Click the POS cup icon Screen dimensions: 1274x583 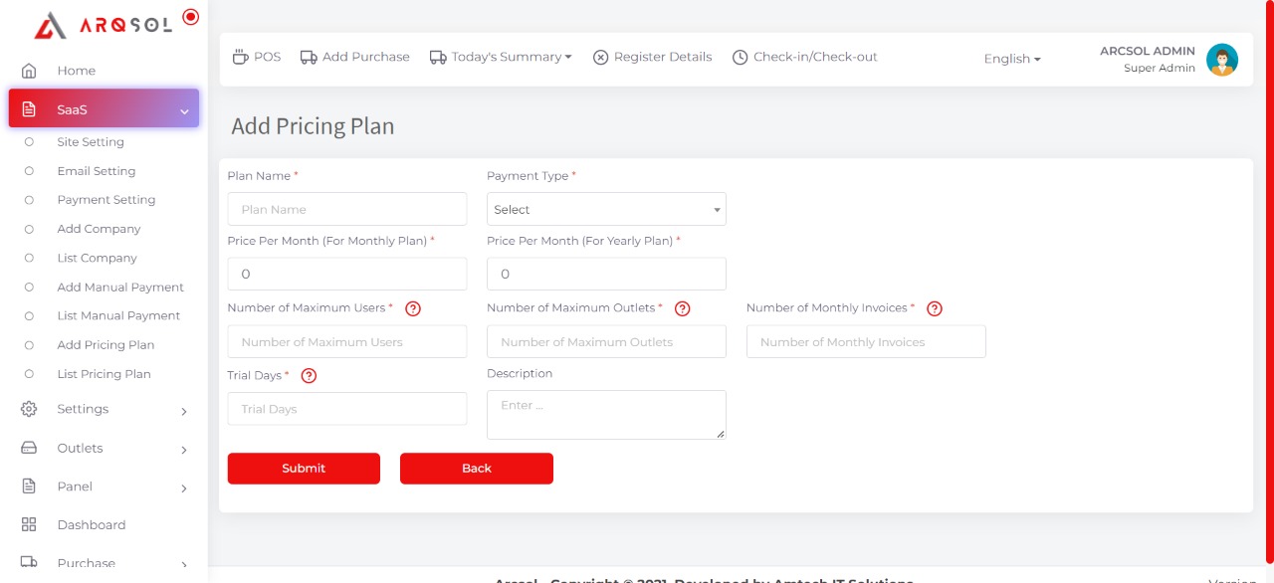coord(240,57)
